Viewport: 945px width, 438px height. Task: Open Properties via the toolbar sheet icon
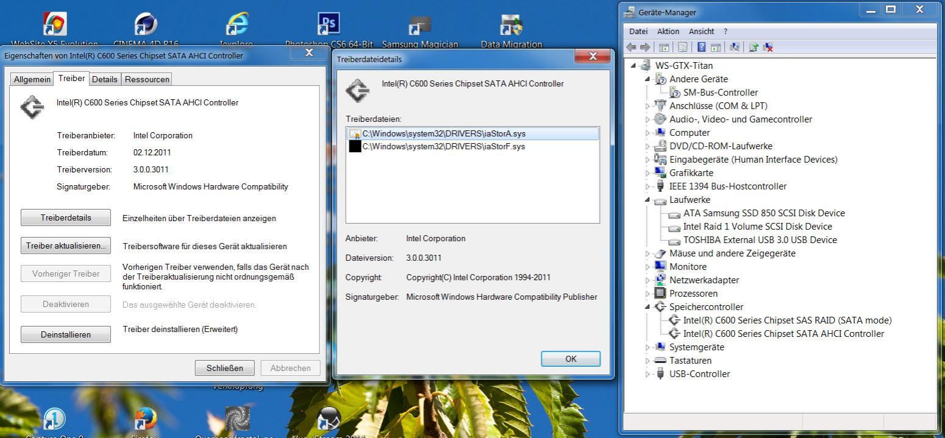click(x=683, y=47)
